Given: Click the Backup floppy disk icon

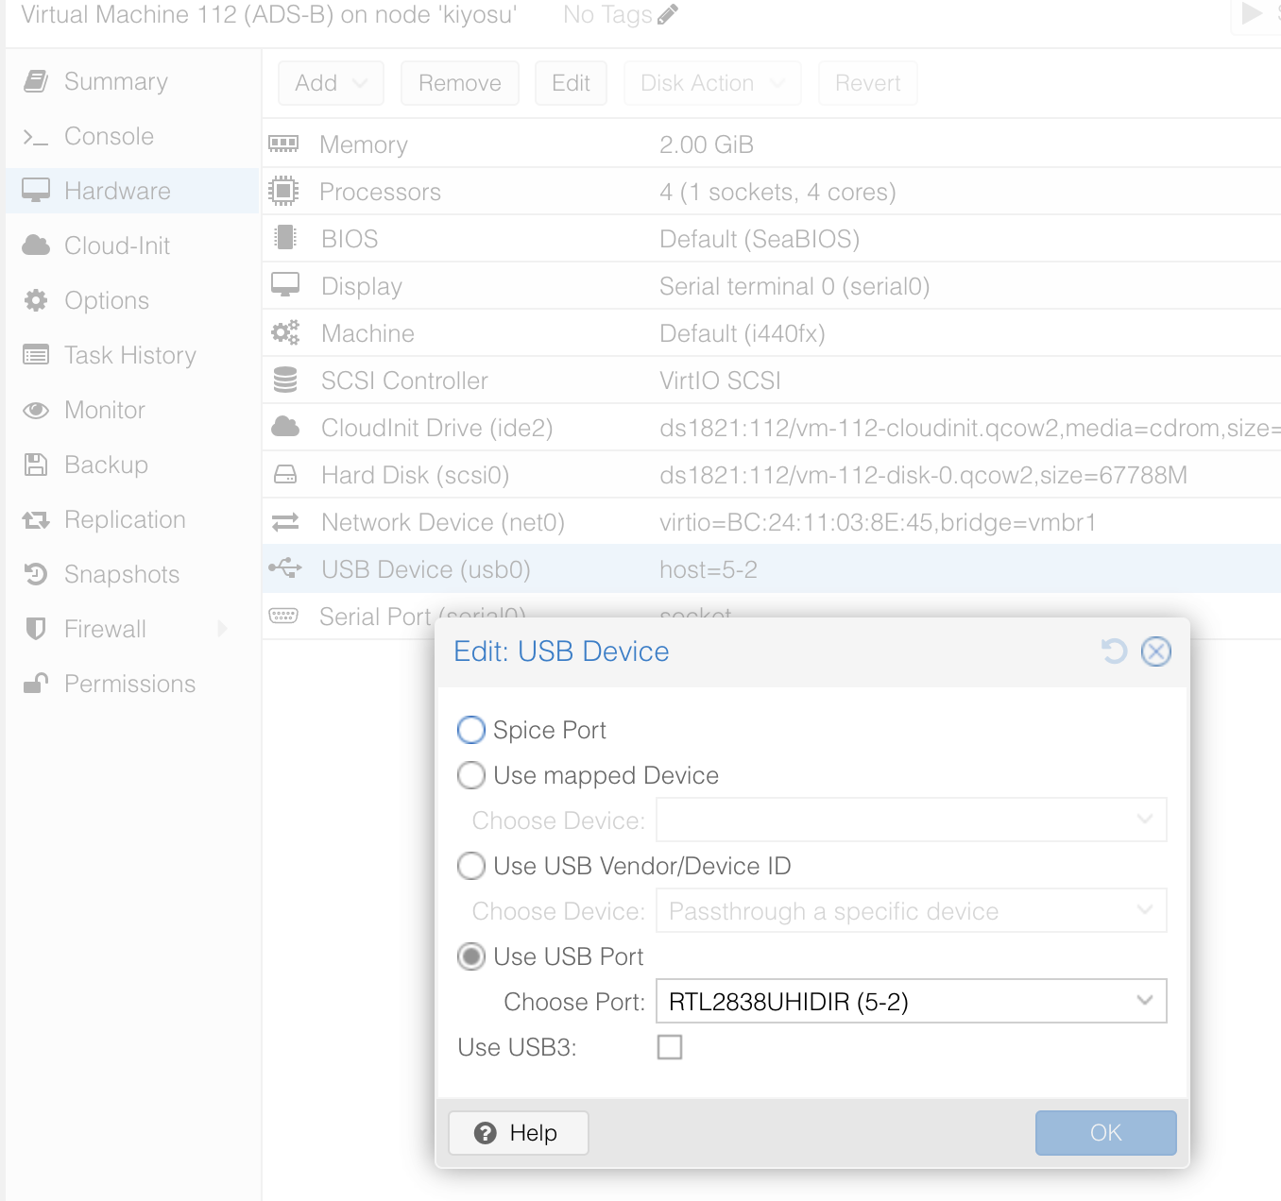Looking at the screenshot, I should 36,465.
